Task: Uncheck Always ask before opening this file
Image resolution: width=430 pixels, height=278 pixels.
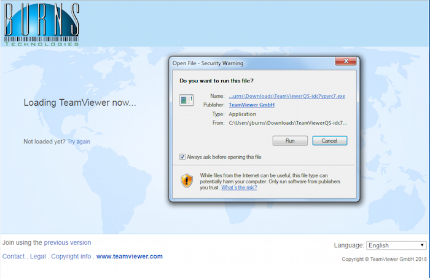Action: 182,157
